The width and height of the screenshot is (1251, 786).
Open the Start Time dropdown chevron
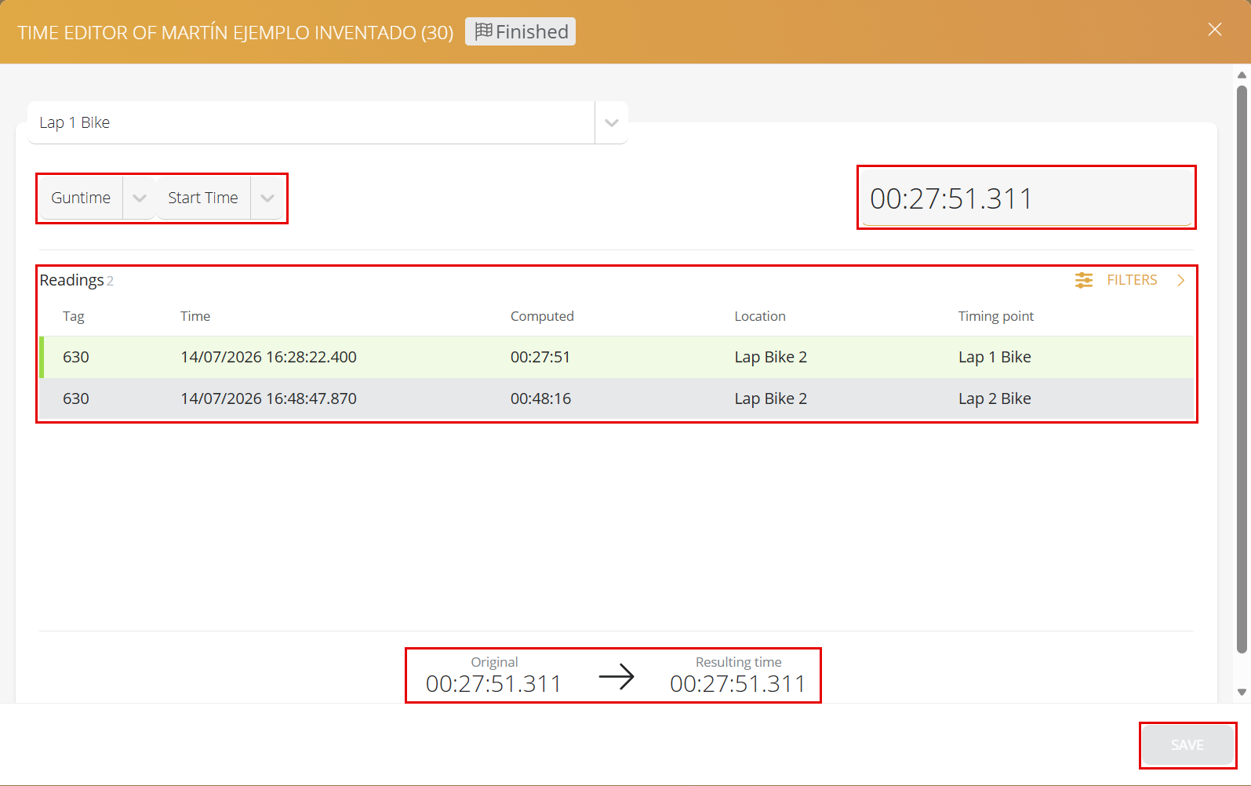click(x=267, y=198)
